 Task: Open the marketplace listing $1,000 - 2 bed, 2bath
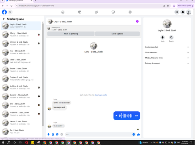coord(59,29)
